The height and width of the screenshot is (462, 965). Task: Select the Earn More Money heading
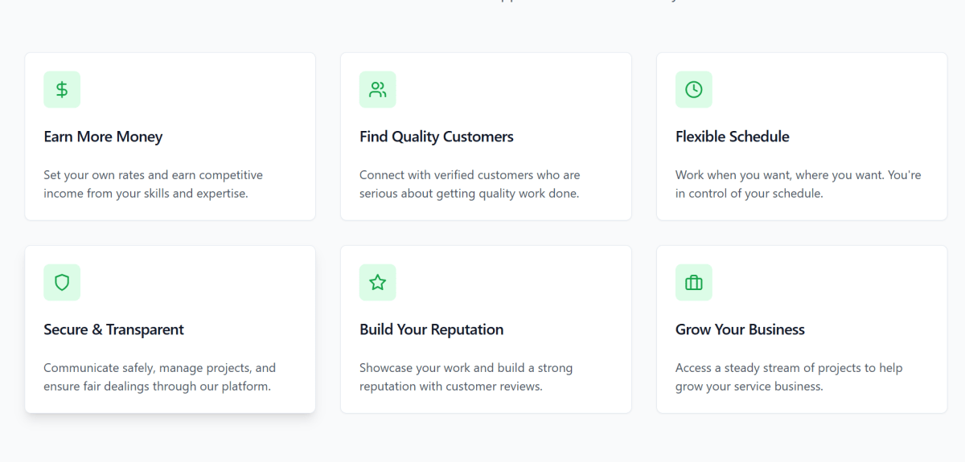(103, 137)
